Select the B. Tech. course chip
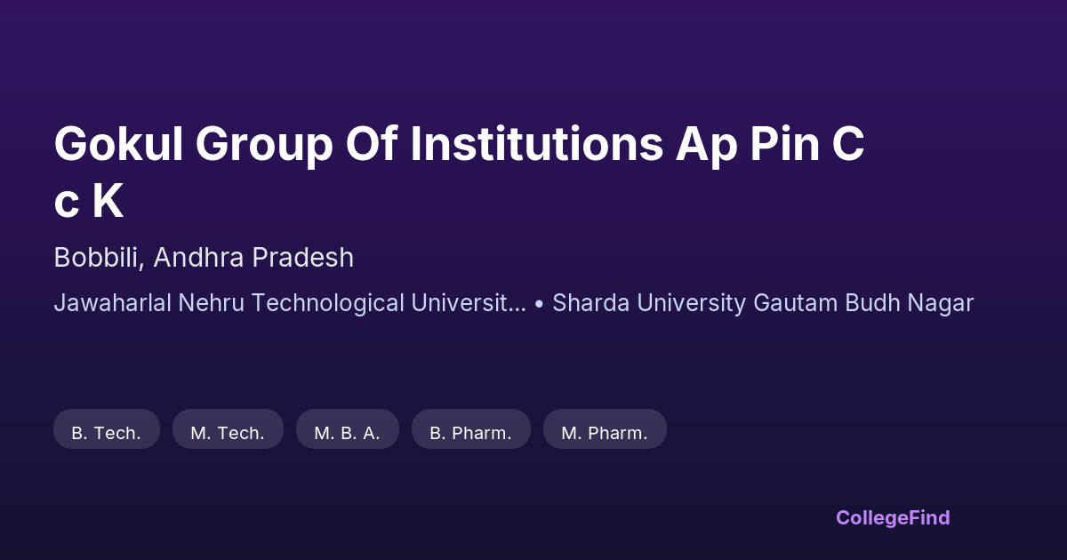 [107, 433]
